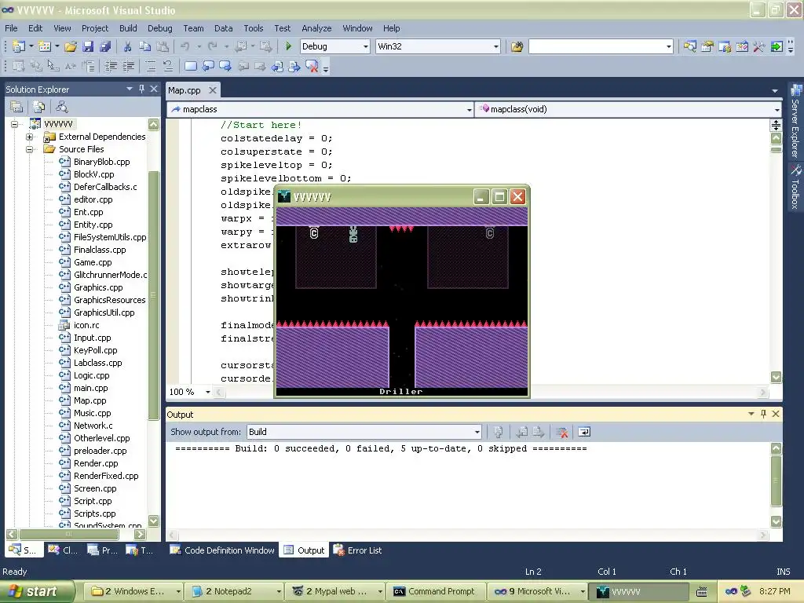
Task: Move to the next bookmark icon
Action: (225, 66)
